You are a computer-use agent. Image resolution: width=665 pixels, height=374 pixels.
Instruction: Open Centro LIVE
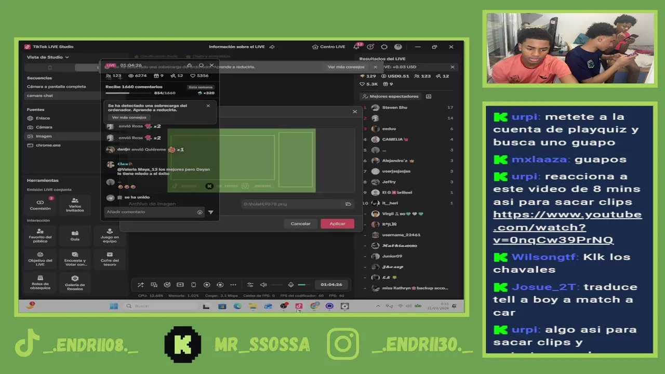click(x=329, y=47)
